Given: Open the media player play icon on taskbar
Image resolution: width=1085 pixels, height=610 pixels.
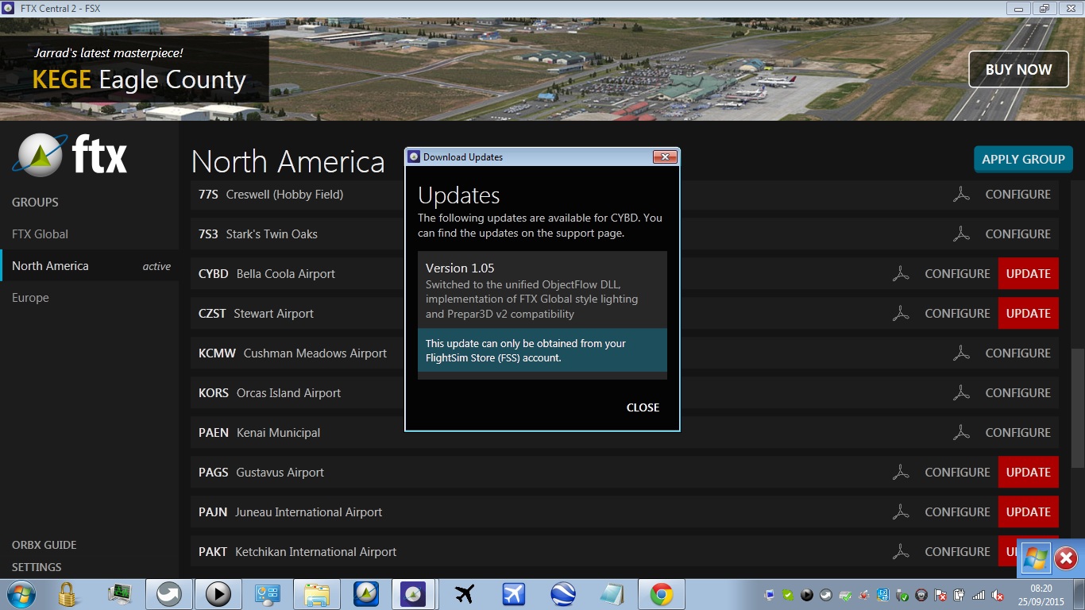Looking at the screenshot, I should tap(218, 594).
